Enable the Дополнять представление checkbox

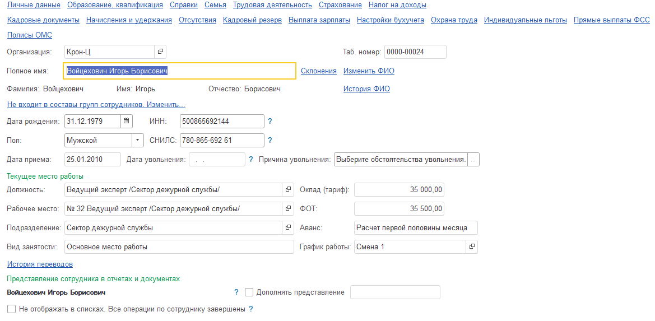tap(249, 292)
